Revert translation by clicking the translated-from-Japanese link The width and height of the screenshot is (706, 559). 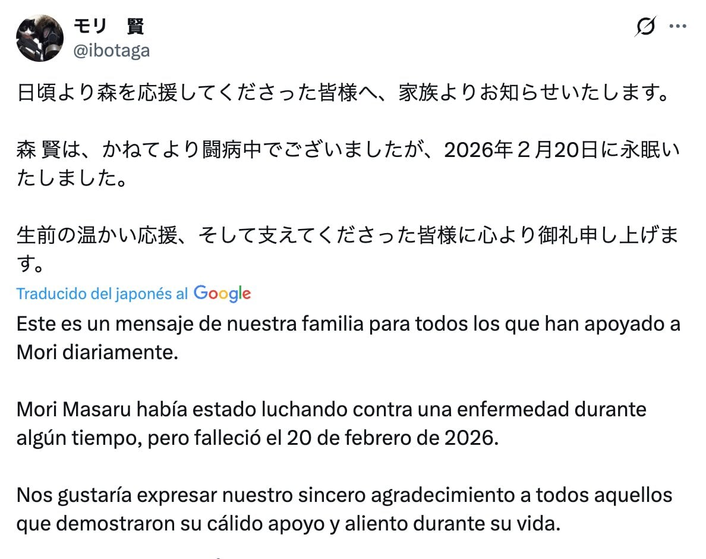100,293
